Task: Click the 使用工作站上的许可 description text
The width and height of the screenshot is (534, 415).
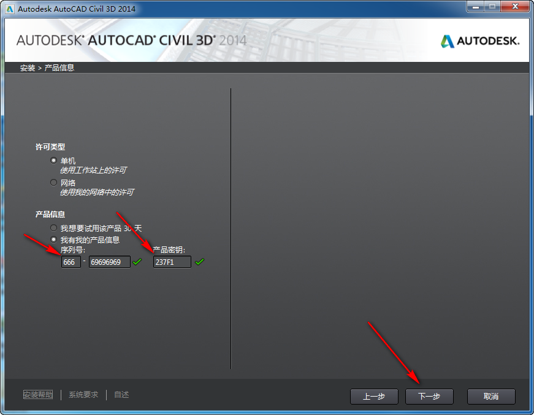Action: pyautogui.click(x=93, y=170)
